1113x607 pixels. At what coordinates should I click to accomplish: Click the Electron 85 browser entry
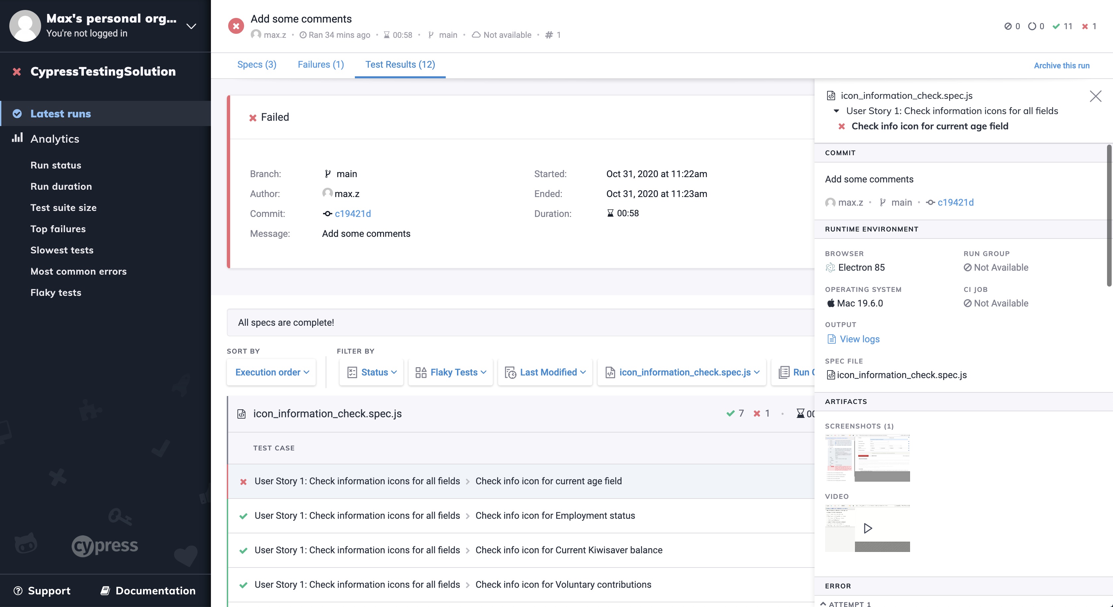click(x=855, y=267)
